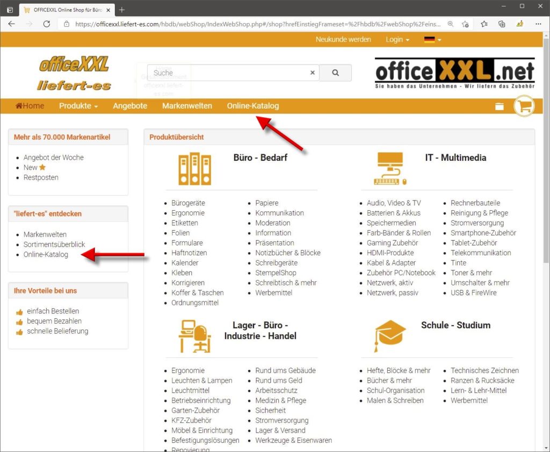Click the magnifier search button

click(x=335, y=73)
